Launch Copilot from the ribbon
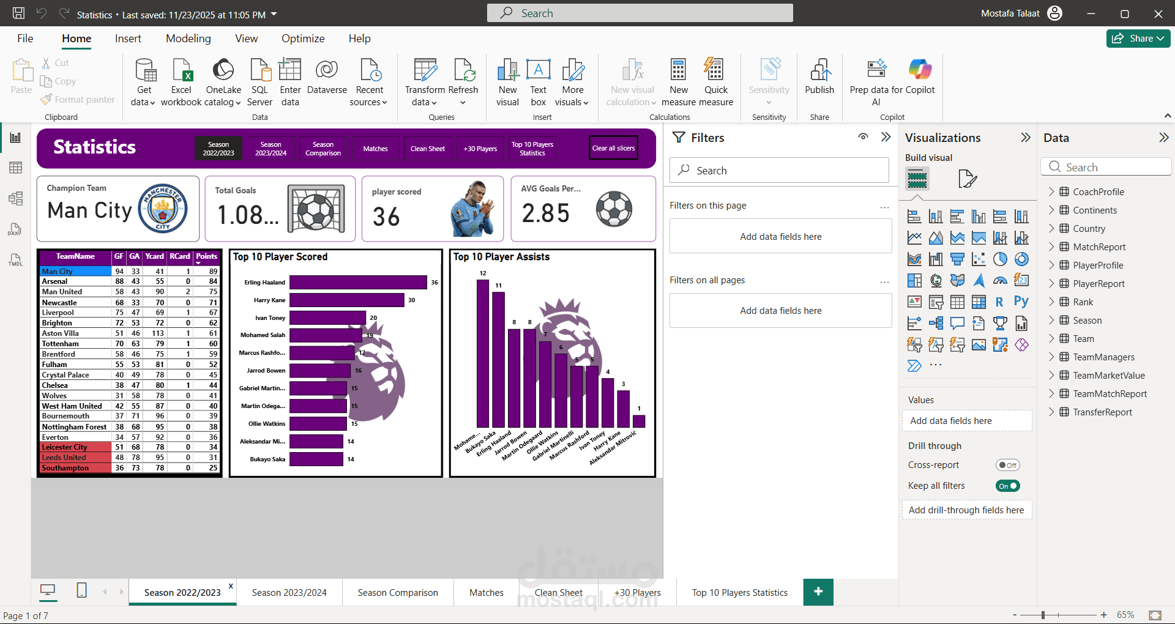The height and width of the screenshot is (624, 1175). pyautogui.click(x=920, y=77)
